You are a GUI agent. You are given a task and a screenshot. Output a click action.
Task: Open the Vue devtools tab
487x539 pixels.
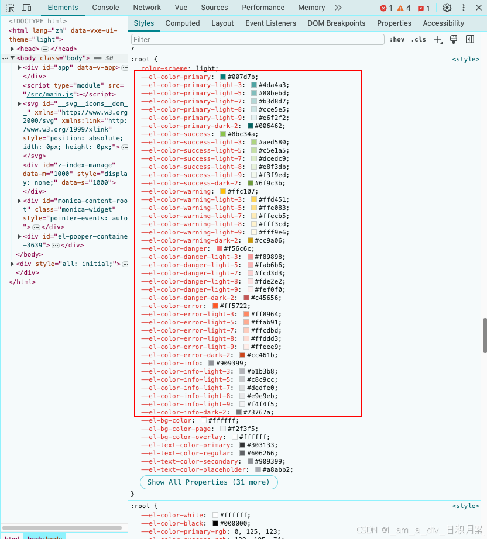(181, 8)
